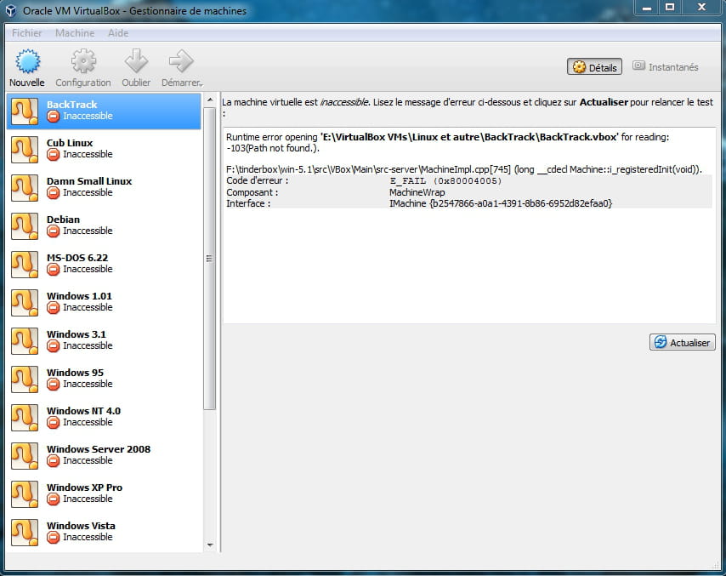Open the Aide menu
Screen dimensions: 726x576
point(118,33)
